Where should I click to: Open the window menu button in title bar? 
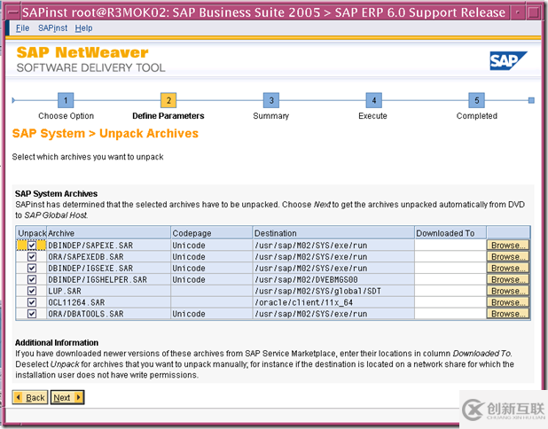click(x=13, y=13)
